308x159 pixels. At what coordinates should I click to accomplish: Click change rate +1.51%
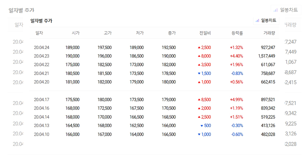(237, 117)
